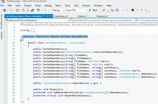Click the indent icon right of Find
The height and width of the screenshot is (104, 158).
tap(112, 10)
